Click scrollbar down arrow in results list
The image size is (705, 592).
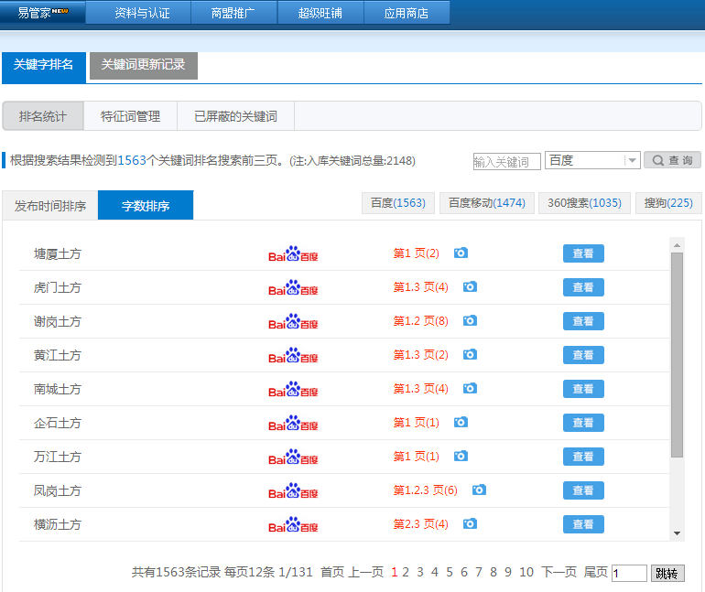click(x=678, y=533)
